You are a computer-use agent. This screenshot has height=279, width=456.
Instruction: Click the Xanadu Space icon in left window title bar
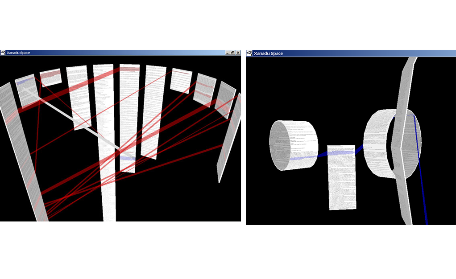(3, 53)
